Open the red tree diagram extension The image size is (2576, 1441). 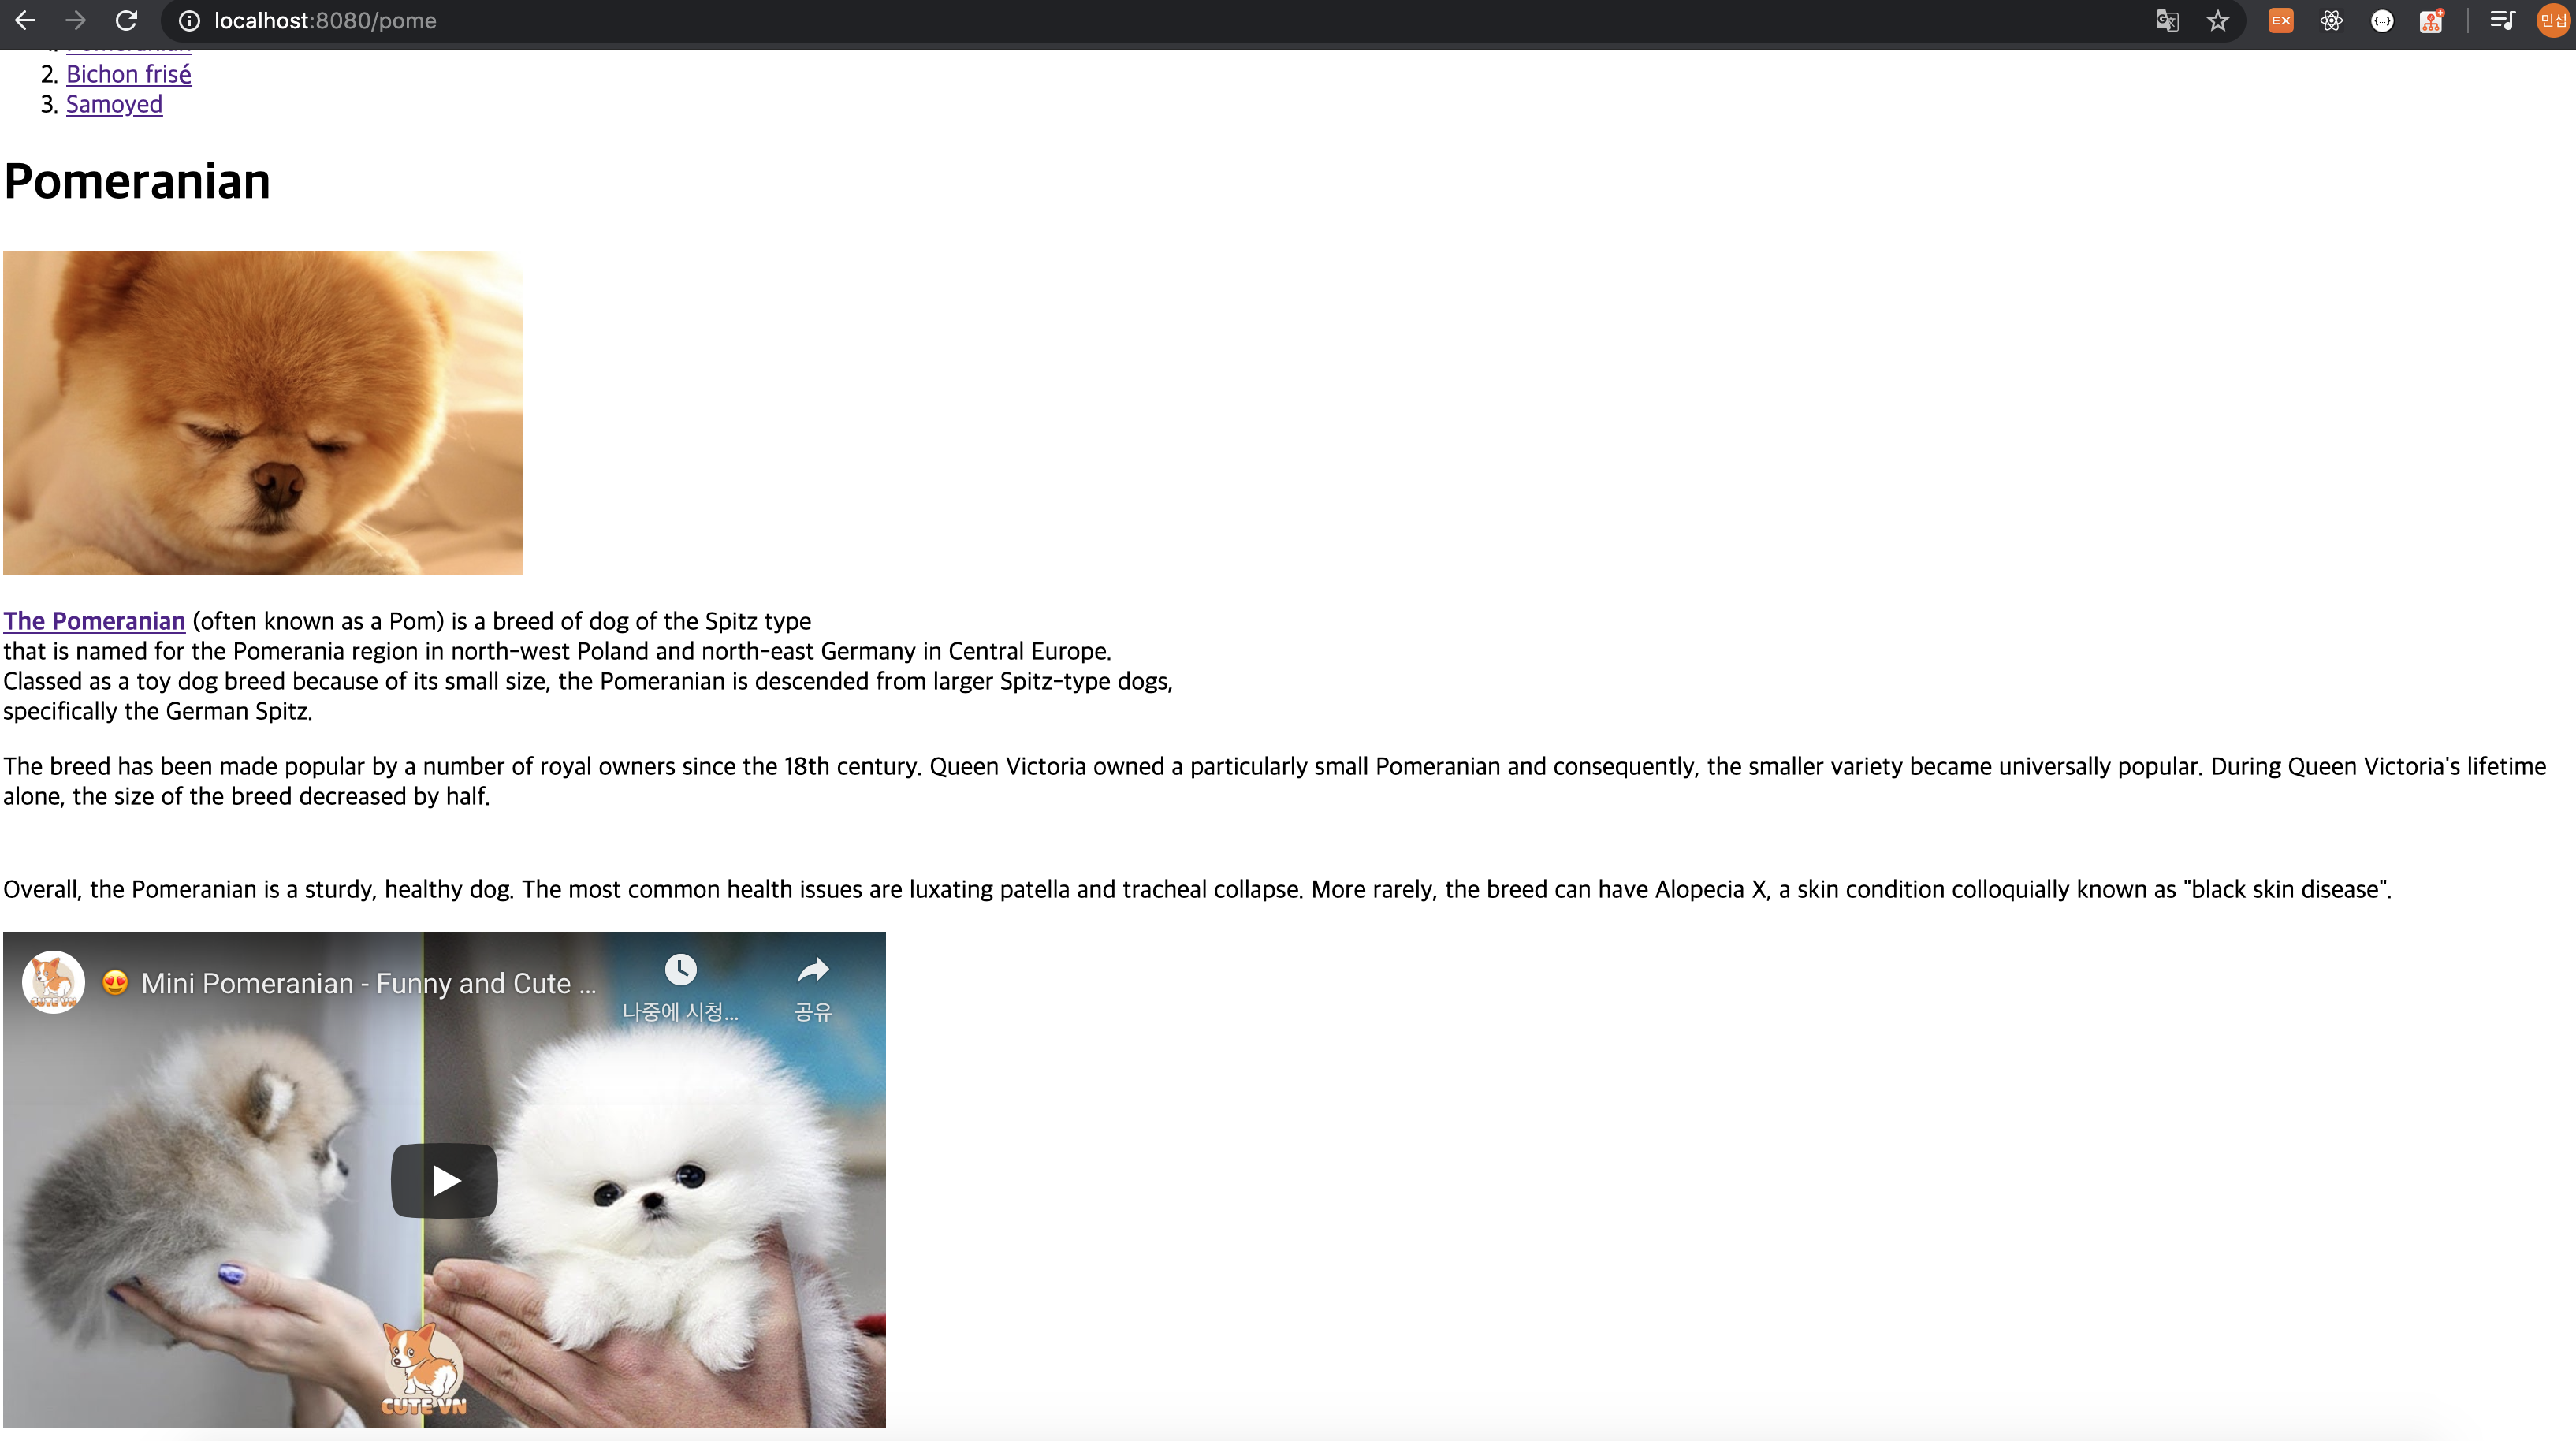[x=2431, y=21]
